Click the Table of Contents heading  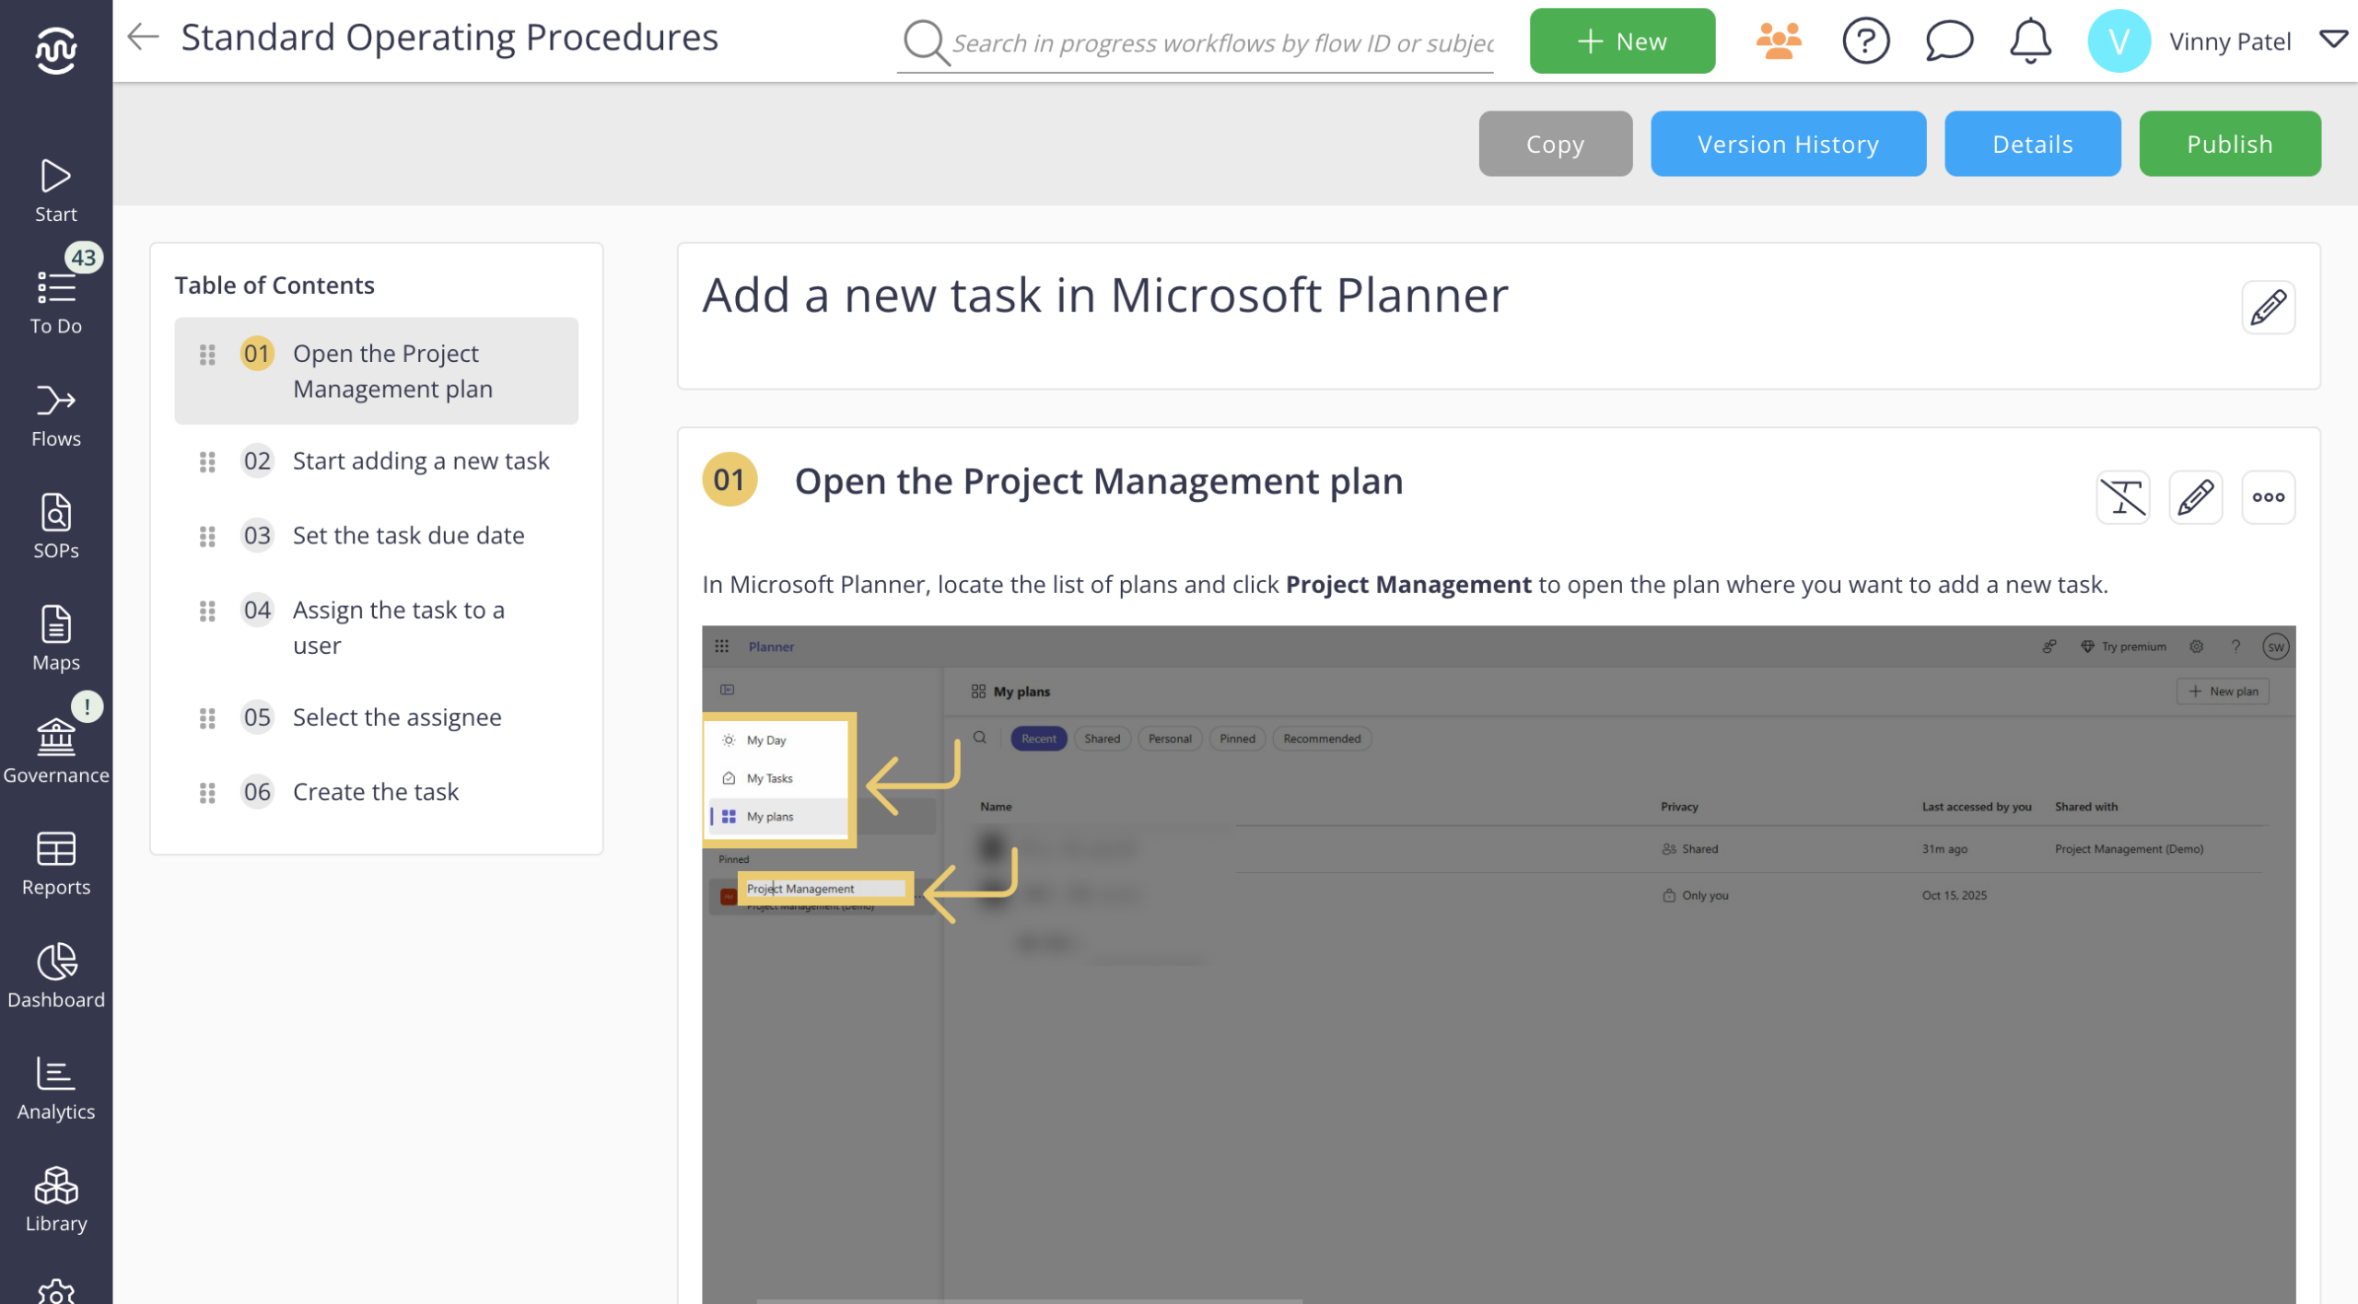274,285
